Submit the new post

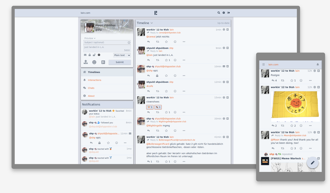pos(119,62)
